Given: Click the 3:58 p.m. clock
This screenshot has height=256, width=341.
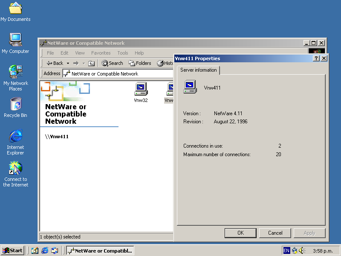Looking at the screenshot, I should click(x=323, y=251).
